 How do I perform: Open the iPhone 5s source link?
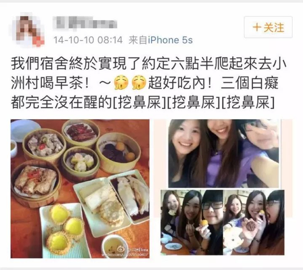[x=170, y=40]
